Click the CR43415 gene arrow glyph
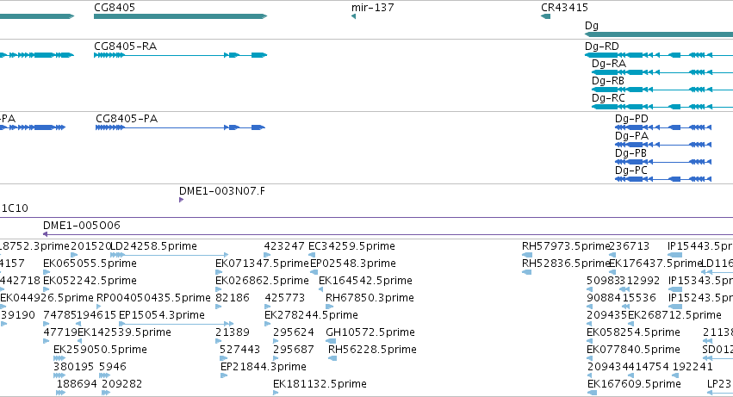This screenshot has height=397, width=733. 545,16
